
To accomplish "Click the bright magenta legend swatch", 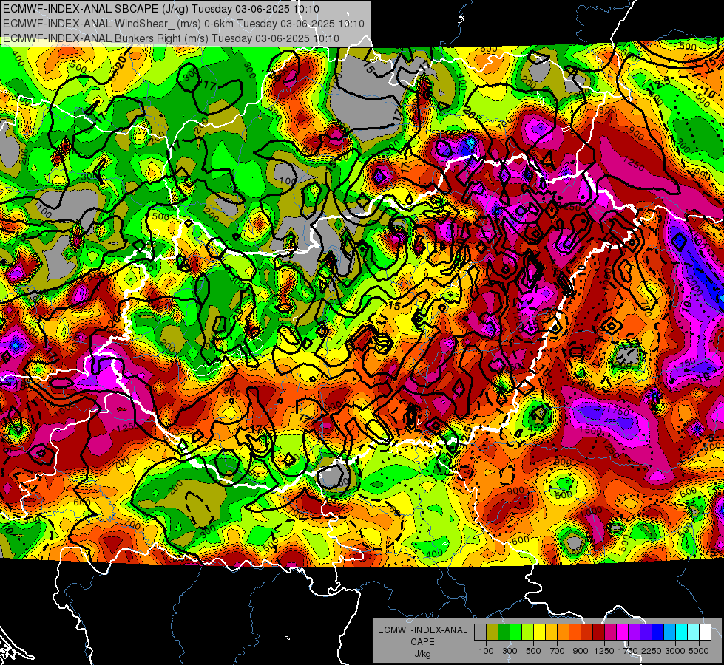I will tap(623, 632).
